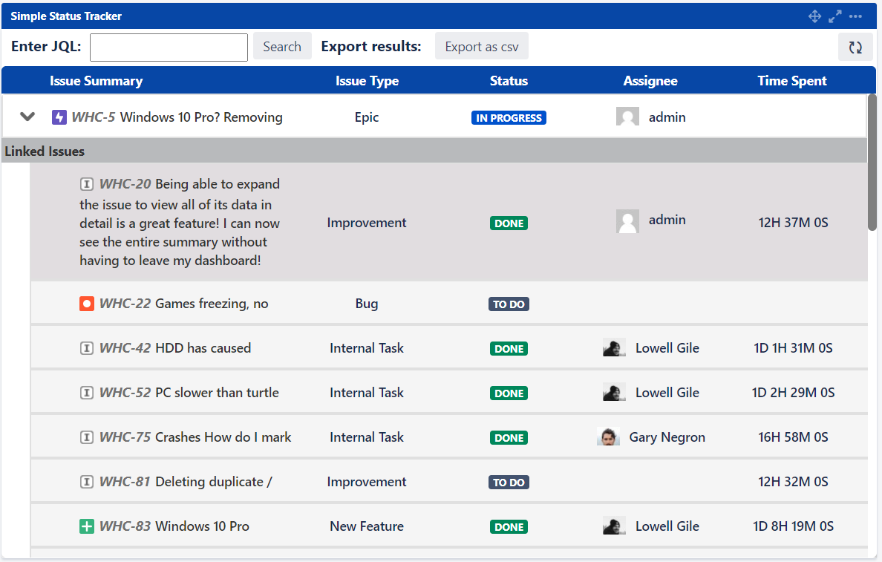
Task: Click the DONE badge for WHC-20
Action: tap(509, 223)
